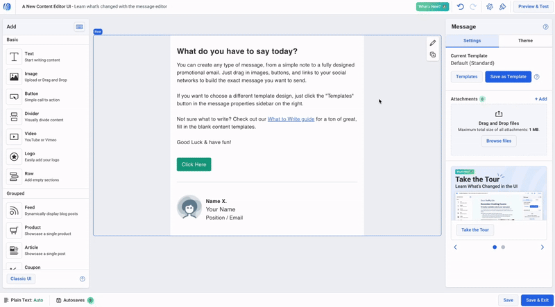The height and width of the screenshot is (307, 555).
Task: Click Preview & Test button
Action: [x=533, y=6]
